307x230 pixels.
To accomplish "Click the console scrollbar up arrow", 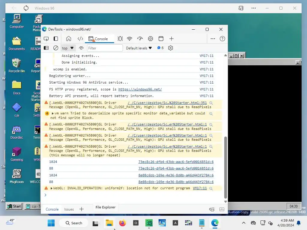I will pyautogui.click(x=225, y=55).
